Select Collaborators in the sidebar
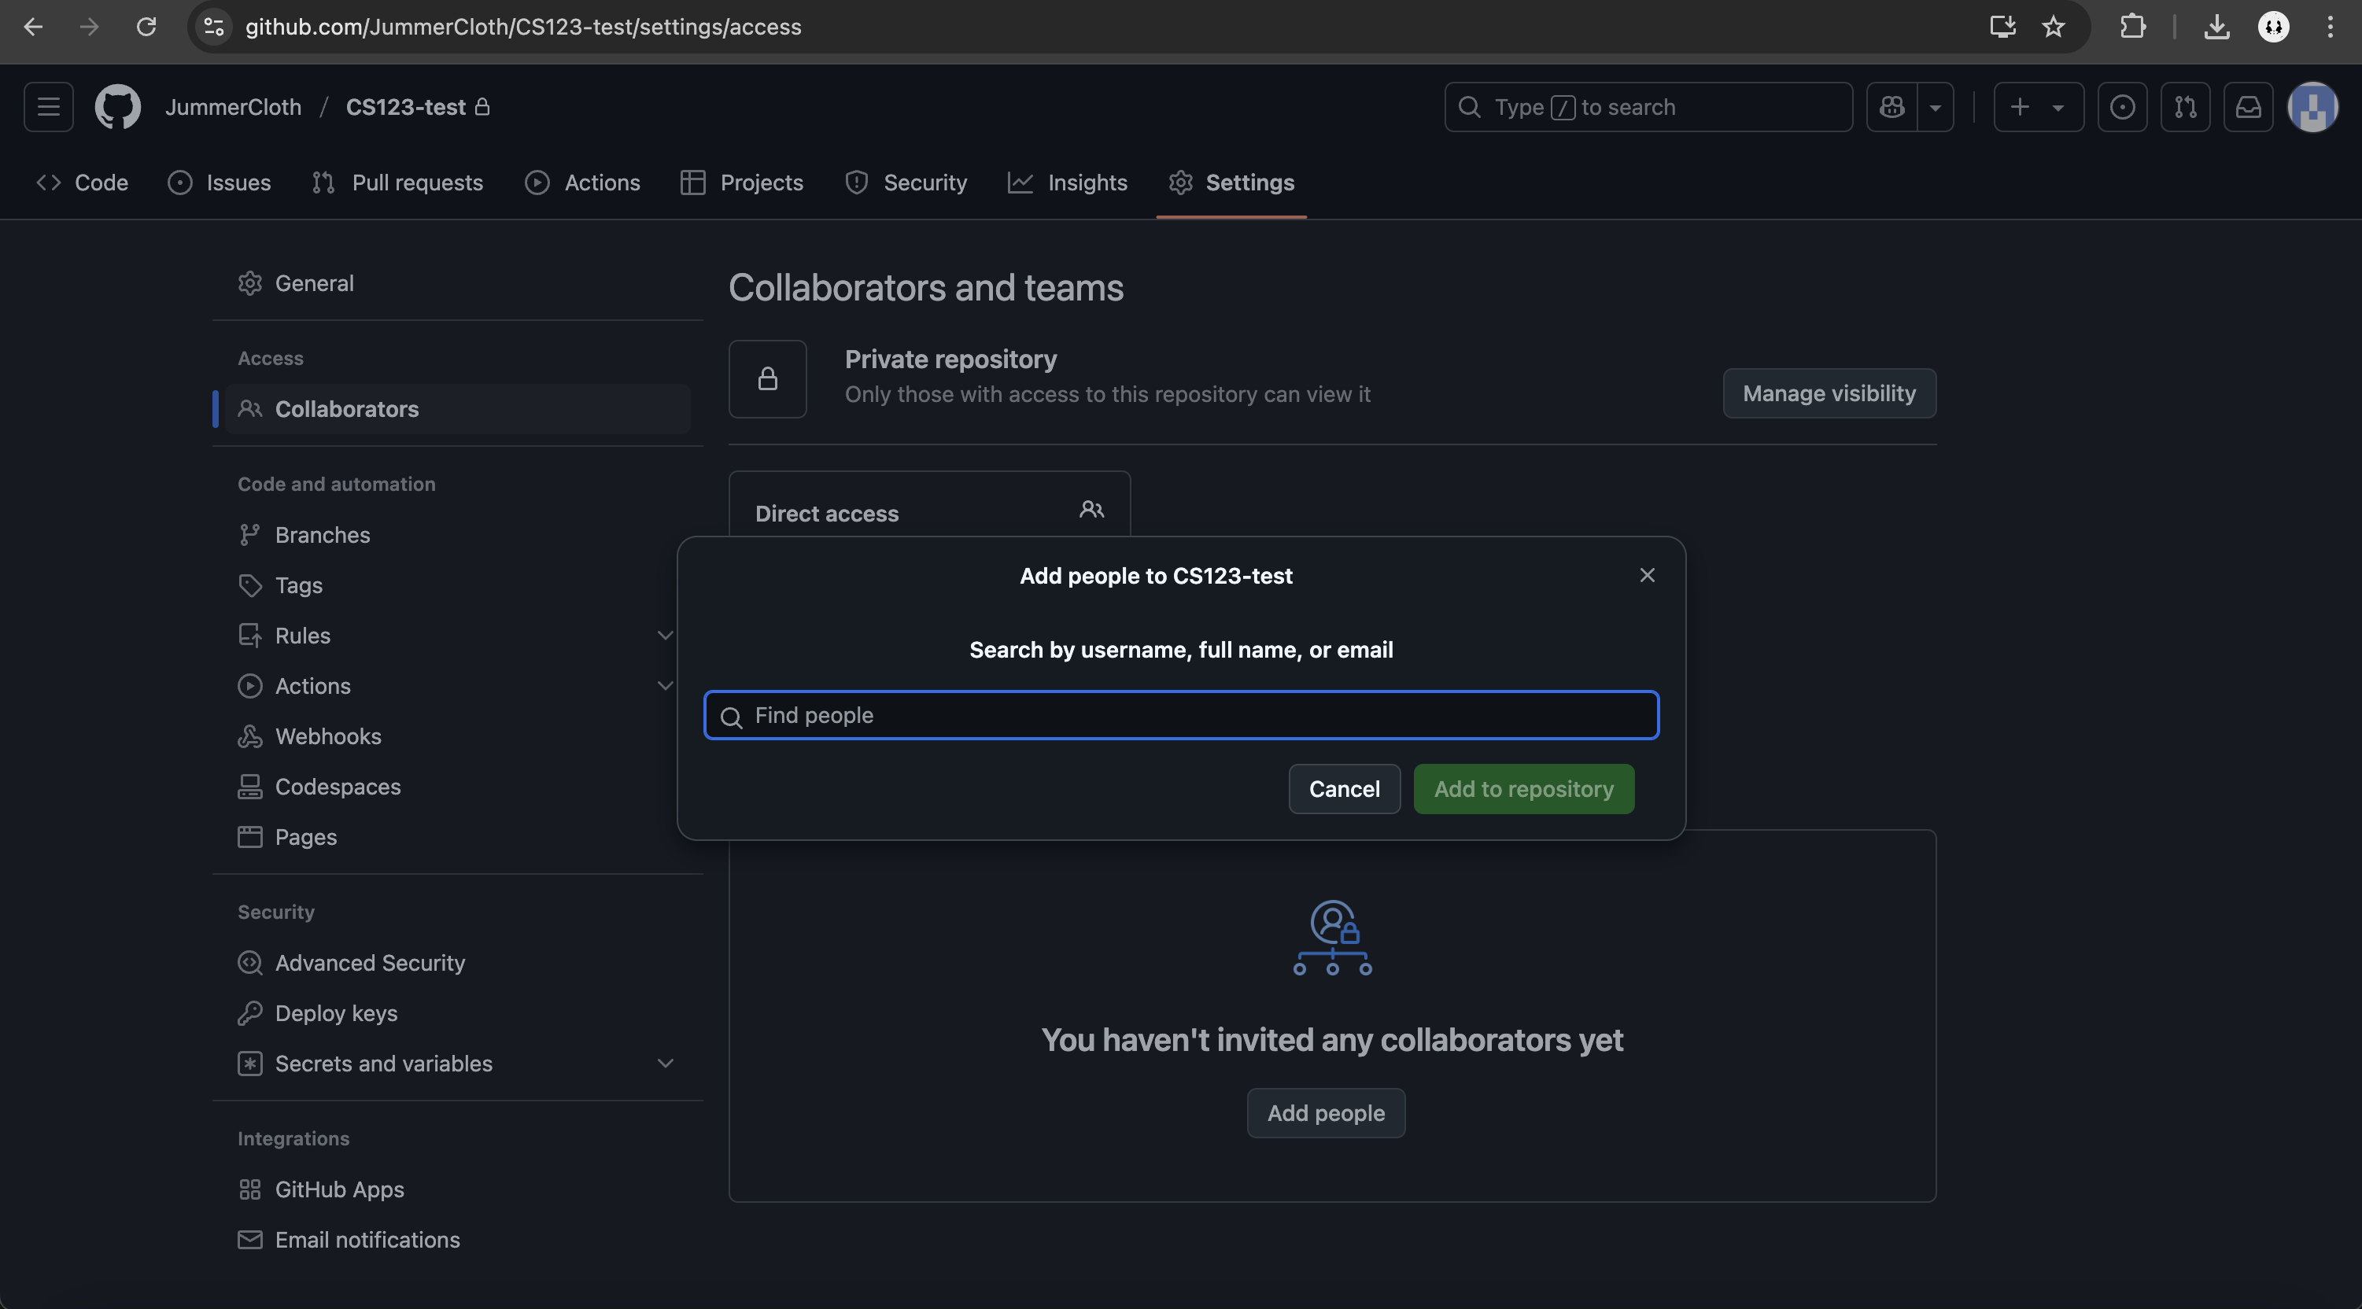 pyautogui.click(x=458, y=409)
